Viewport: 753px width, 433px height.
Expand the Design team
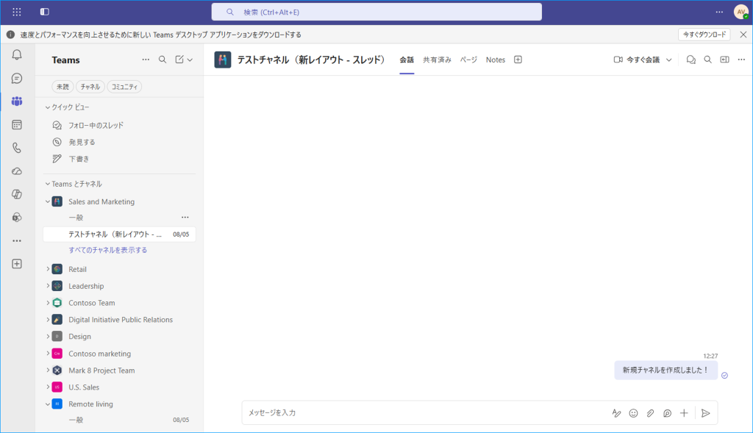pos(48,337)
